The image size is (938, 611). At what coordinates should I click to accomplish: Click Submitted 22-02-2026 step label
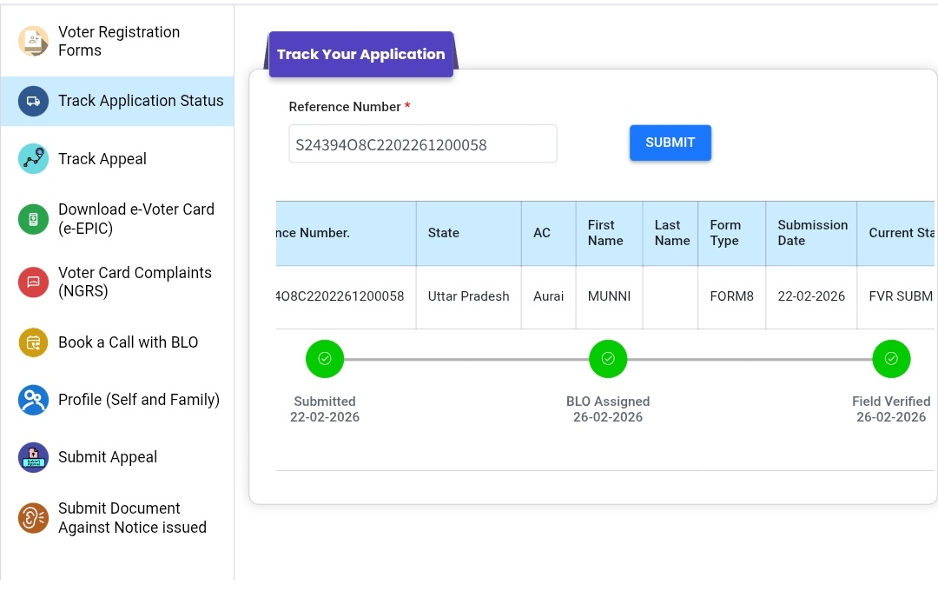tap(325, 409)
